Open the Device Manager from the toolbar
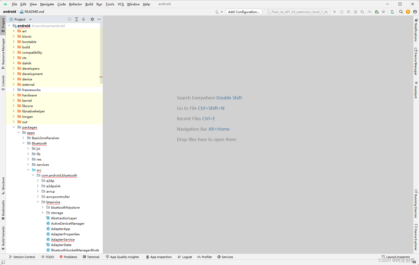The image size is (419, 265). tap(416, 59)
